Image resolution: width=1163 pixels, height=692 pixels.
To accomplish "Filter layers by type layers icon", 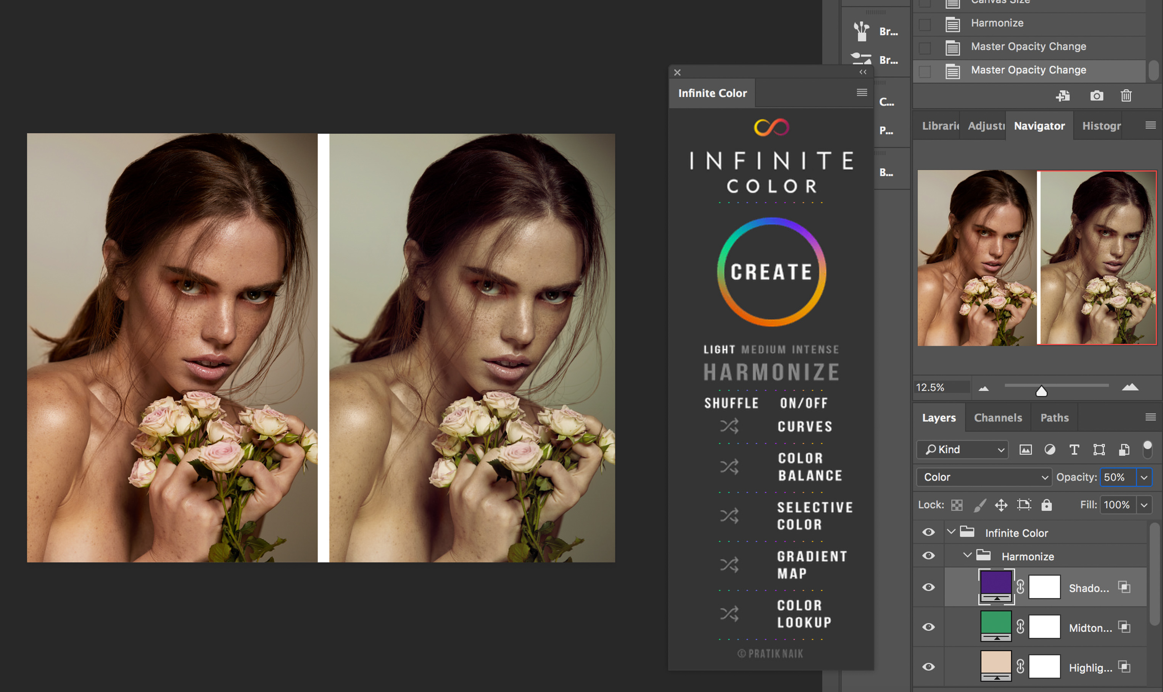I will pyautogui.click(x=1074, y=450).
